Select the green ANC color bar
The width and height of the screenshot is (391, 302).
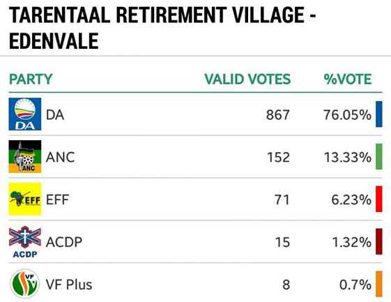[379, 156]
